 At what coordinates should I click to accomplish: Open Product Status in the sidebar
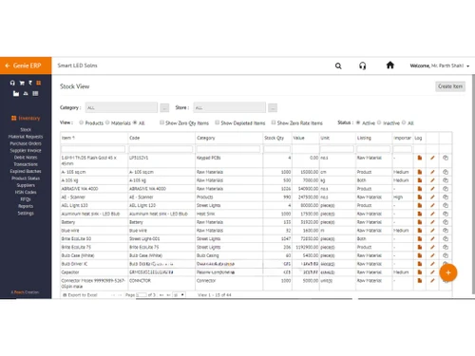pos(26,178)
